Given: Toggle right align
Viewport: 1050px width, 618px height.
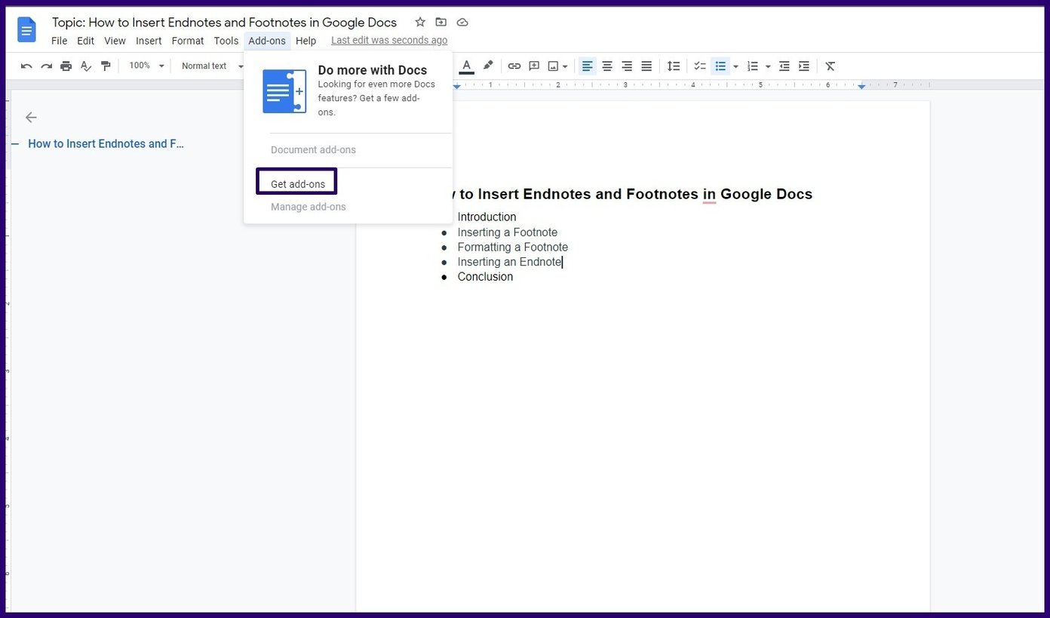Looking at the screenshot, I should (627, 66).
